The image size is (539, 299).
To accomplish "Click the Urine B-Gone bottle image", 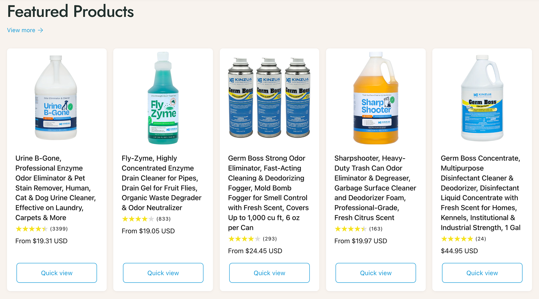I will (x=56, y=98).
